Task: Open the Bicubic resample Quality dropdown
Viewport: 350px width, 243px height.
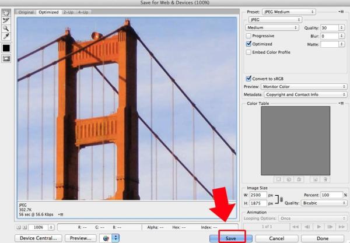Action: tap(324, 203)
